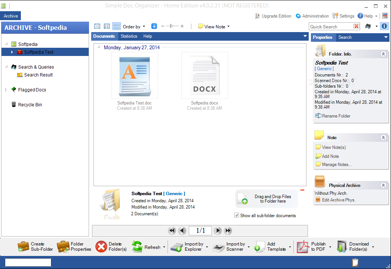391x269 pixels.
Task: Collapse the Search & Queries node
Action: (x=6, y=67)
